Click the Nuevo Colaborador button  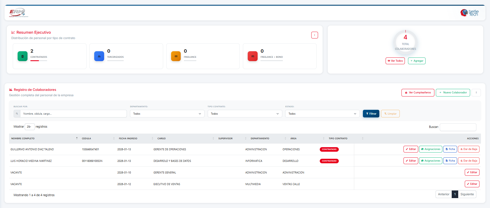453,93
